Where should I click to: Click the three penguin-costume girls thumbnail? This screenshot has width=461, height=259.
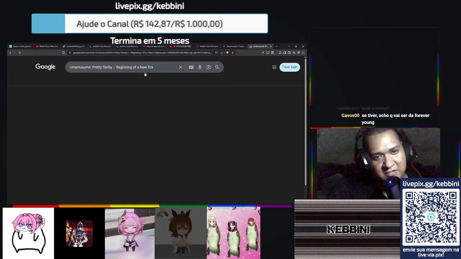tap(233, 233)
